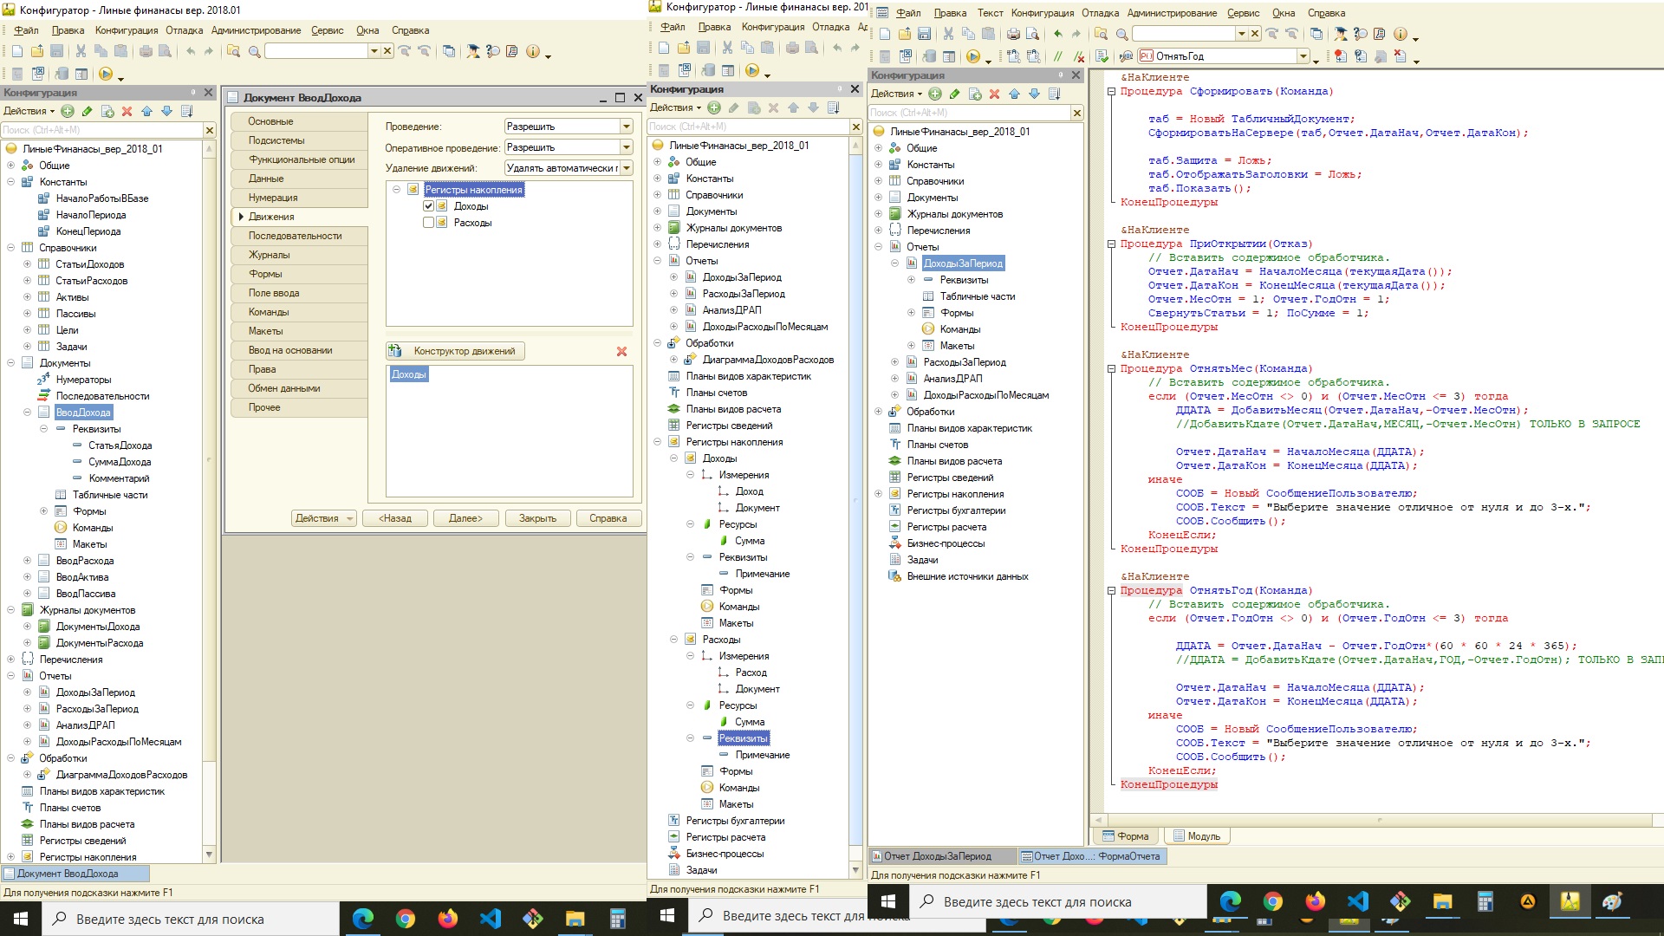The width and height of the screenshot is (1664, 936).
Task: Toggle breakpoint using the red dot icon
Action: (x=1341, y=56)
